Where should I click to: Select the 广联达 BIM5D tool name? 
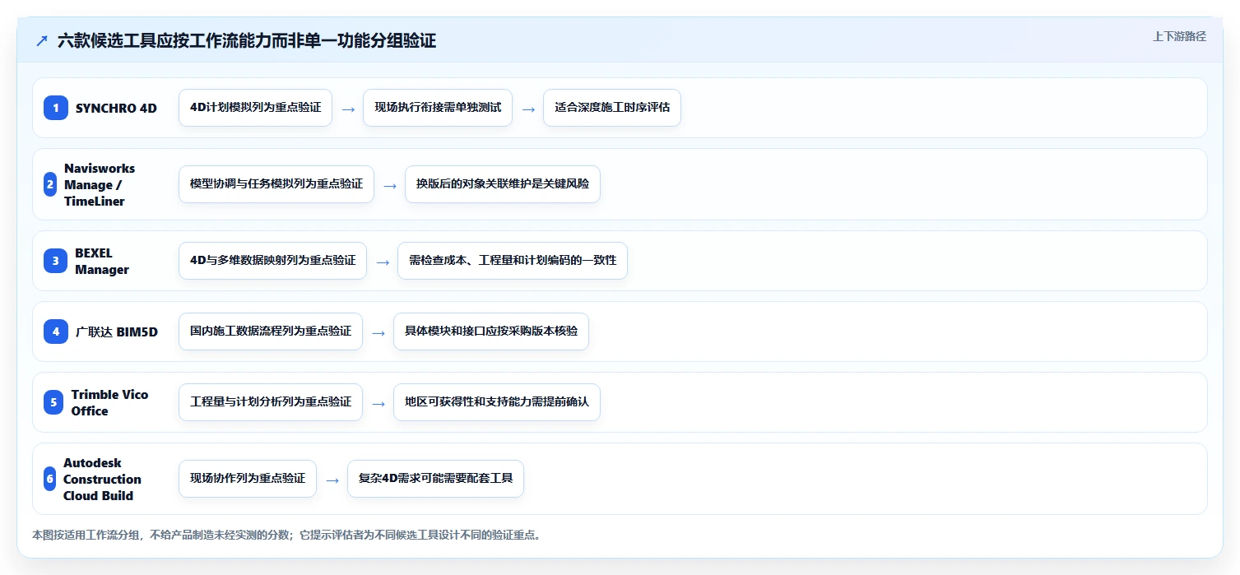(117, 332)
